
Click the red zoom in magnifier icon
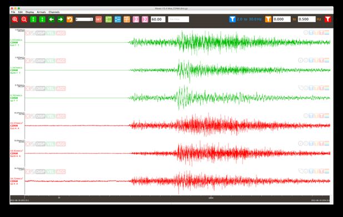(15, 19)
